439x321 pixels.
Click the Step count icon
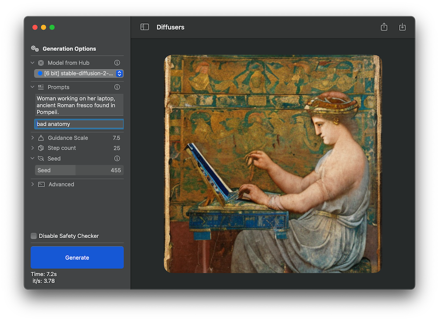pos(40,148)
